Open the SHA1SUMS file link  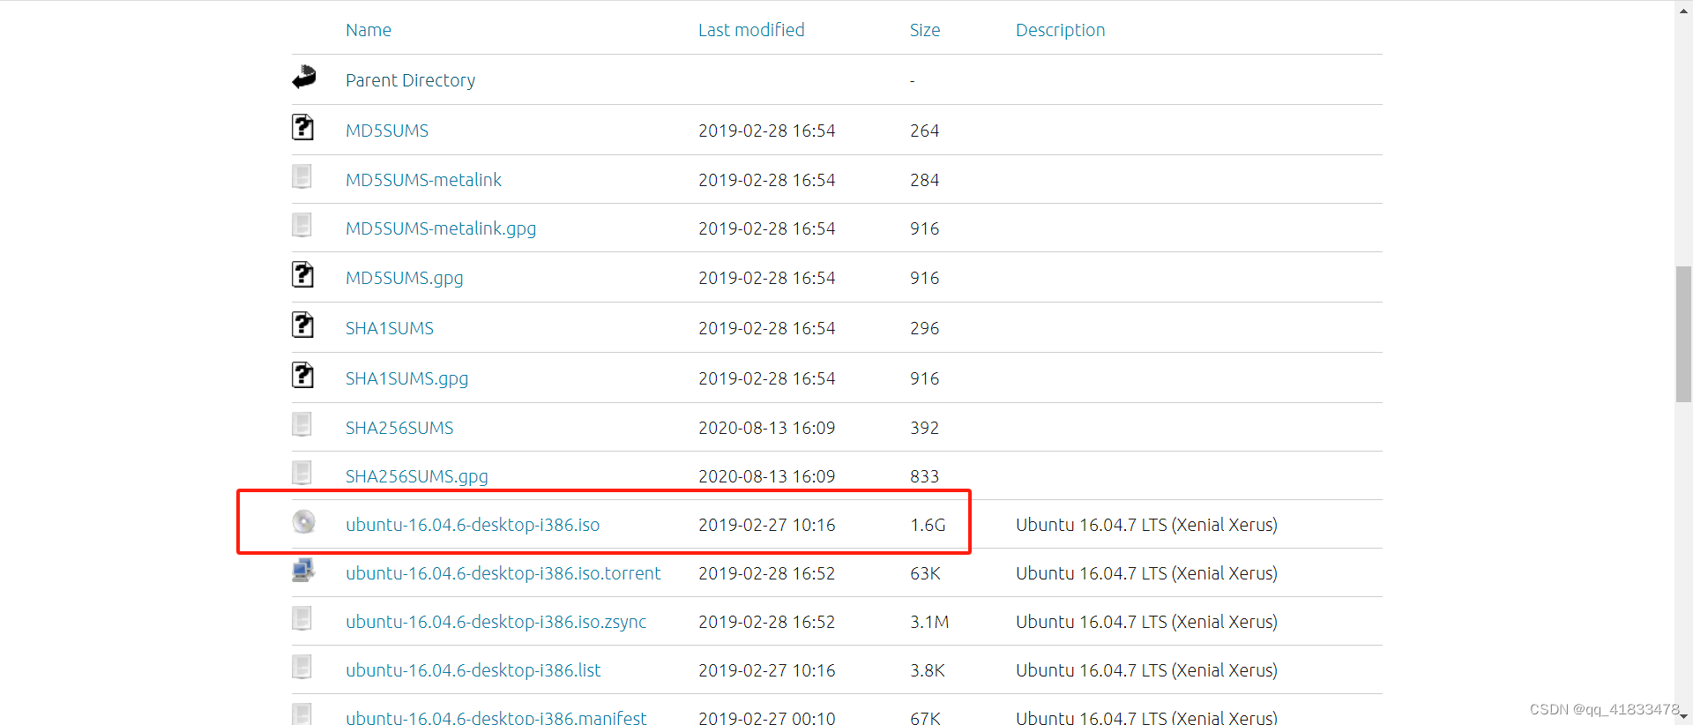pos(390,328)
